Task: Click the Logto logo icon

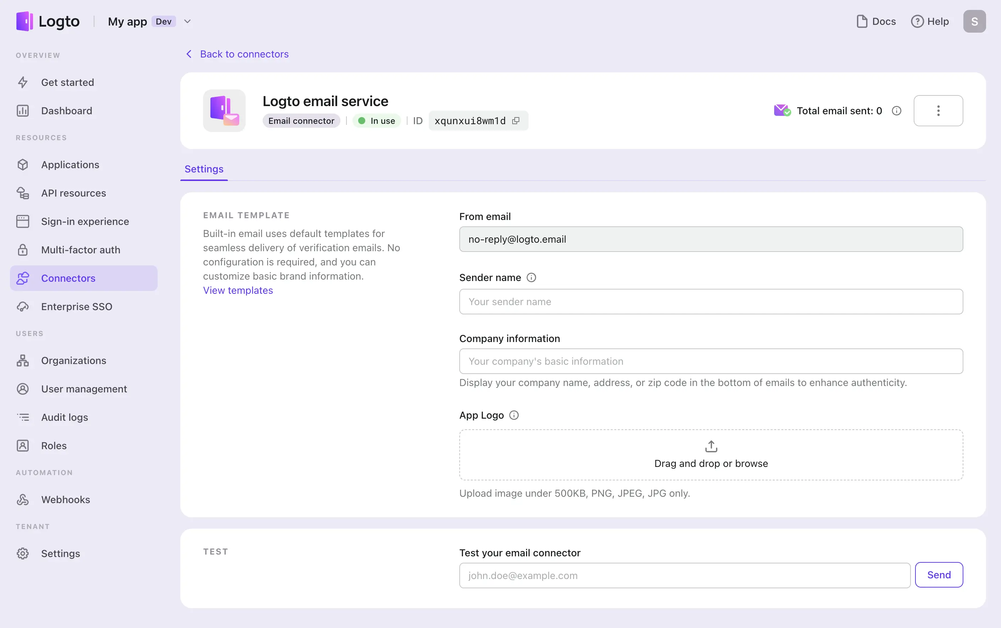Action: [x=24, y=21]
